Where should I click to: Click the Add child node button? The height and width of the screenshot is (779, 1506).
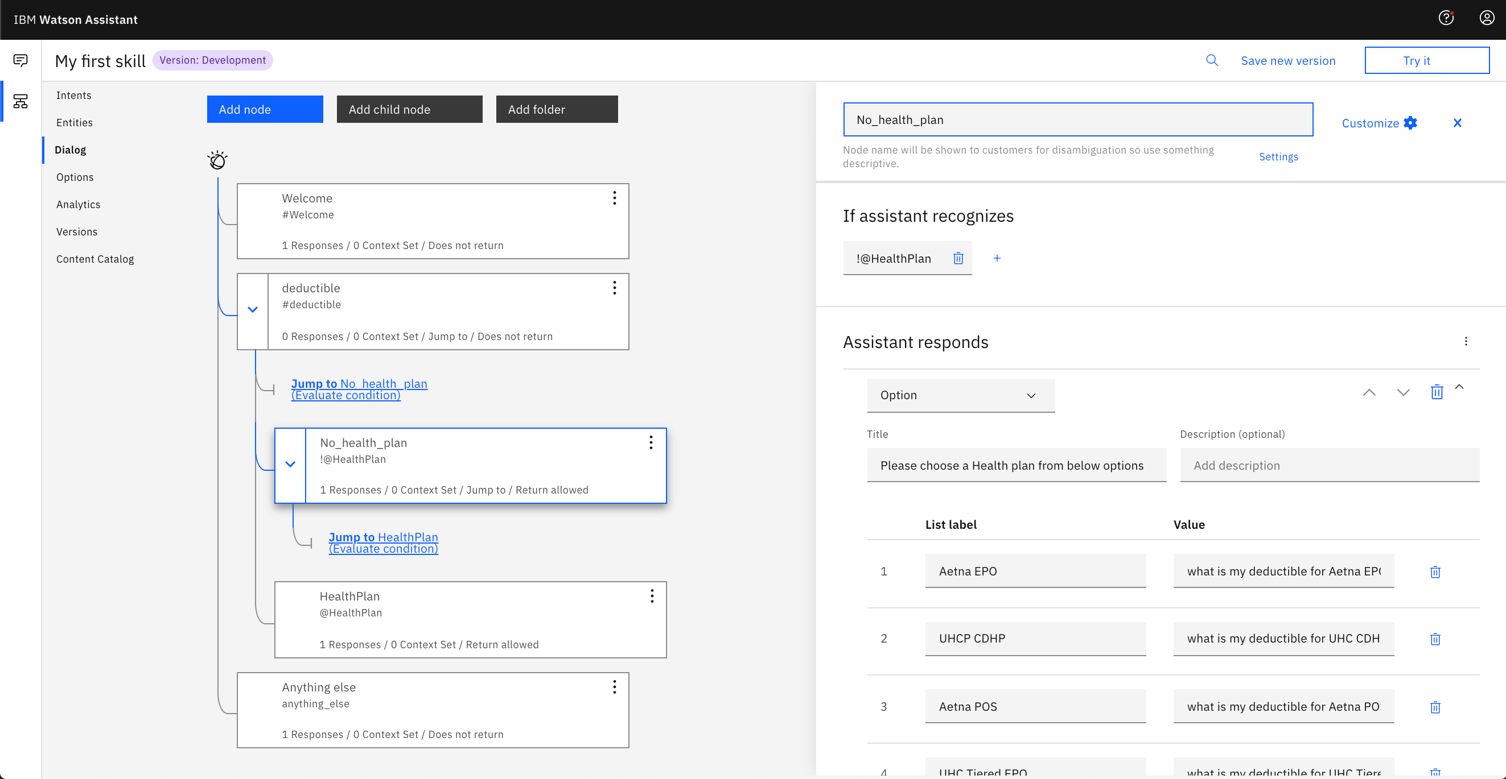coord(409,109)
